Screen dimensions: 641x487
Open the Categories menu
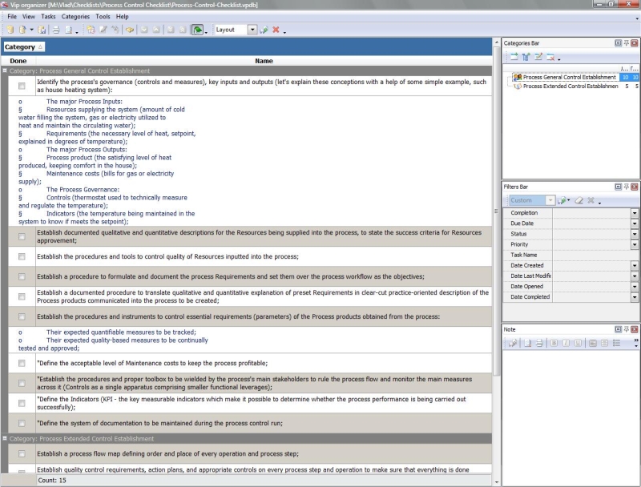tap(75, 16)
